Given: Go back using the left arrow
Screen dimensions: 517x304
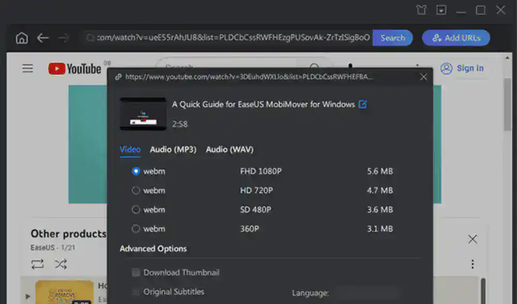Looking at the screenshot, I should tap(42, 38).
